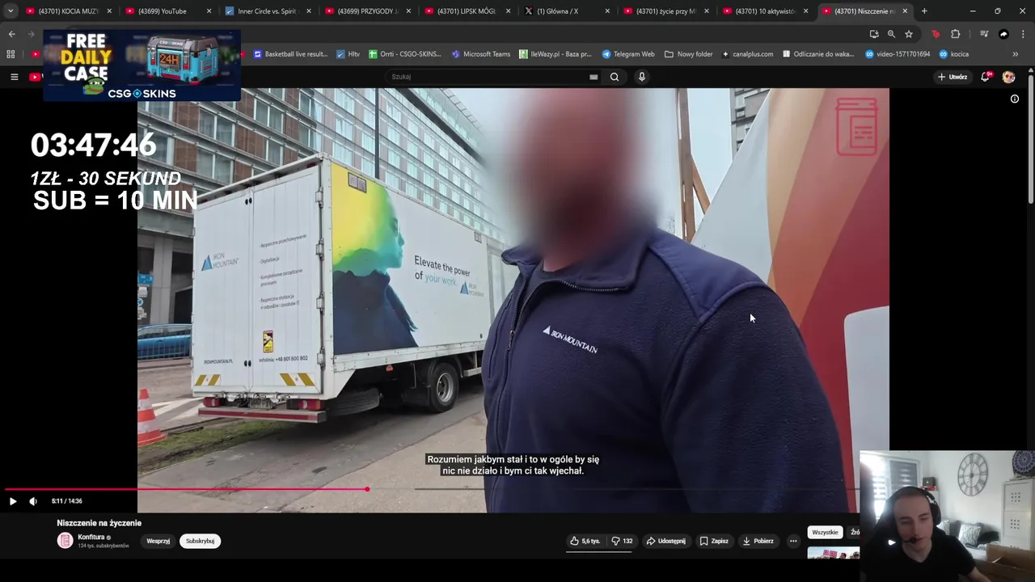The width and height of the screenshot is (1035, 582).
Task: Open the tab search dropdown arrow
Action: (x=10, y=11)
